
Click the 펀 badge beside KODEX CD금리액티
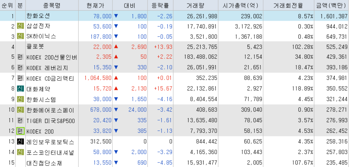click(x=20, y=78)
